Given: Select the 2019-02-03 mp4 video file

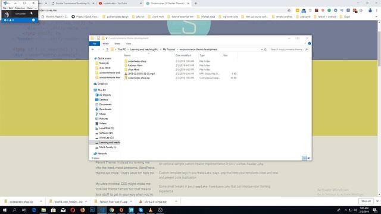Looking at the screenshot, I should tap(141, 74).
